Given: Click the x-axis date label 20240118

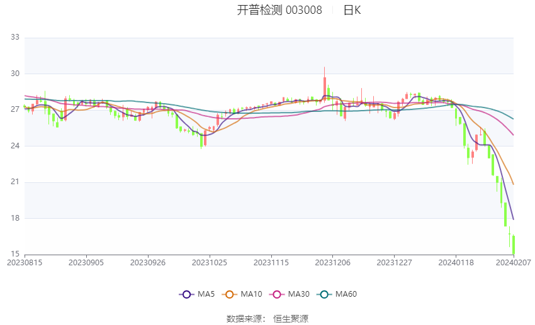Looking at the screenshot, I should coord(456,263).
